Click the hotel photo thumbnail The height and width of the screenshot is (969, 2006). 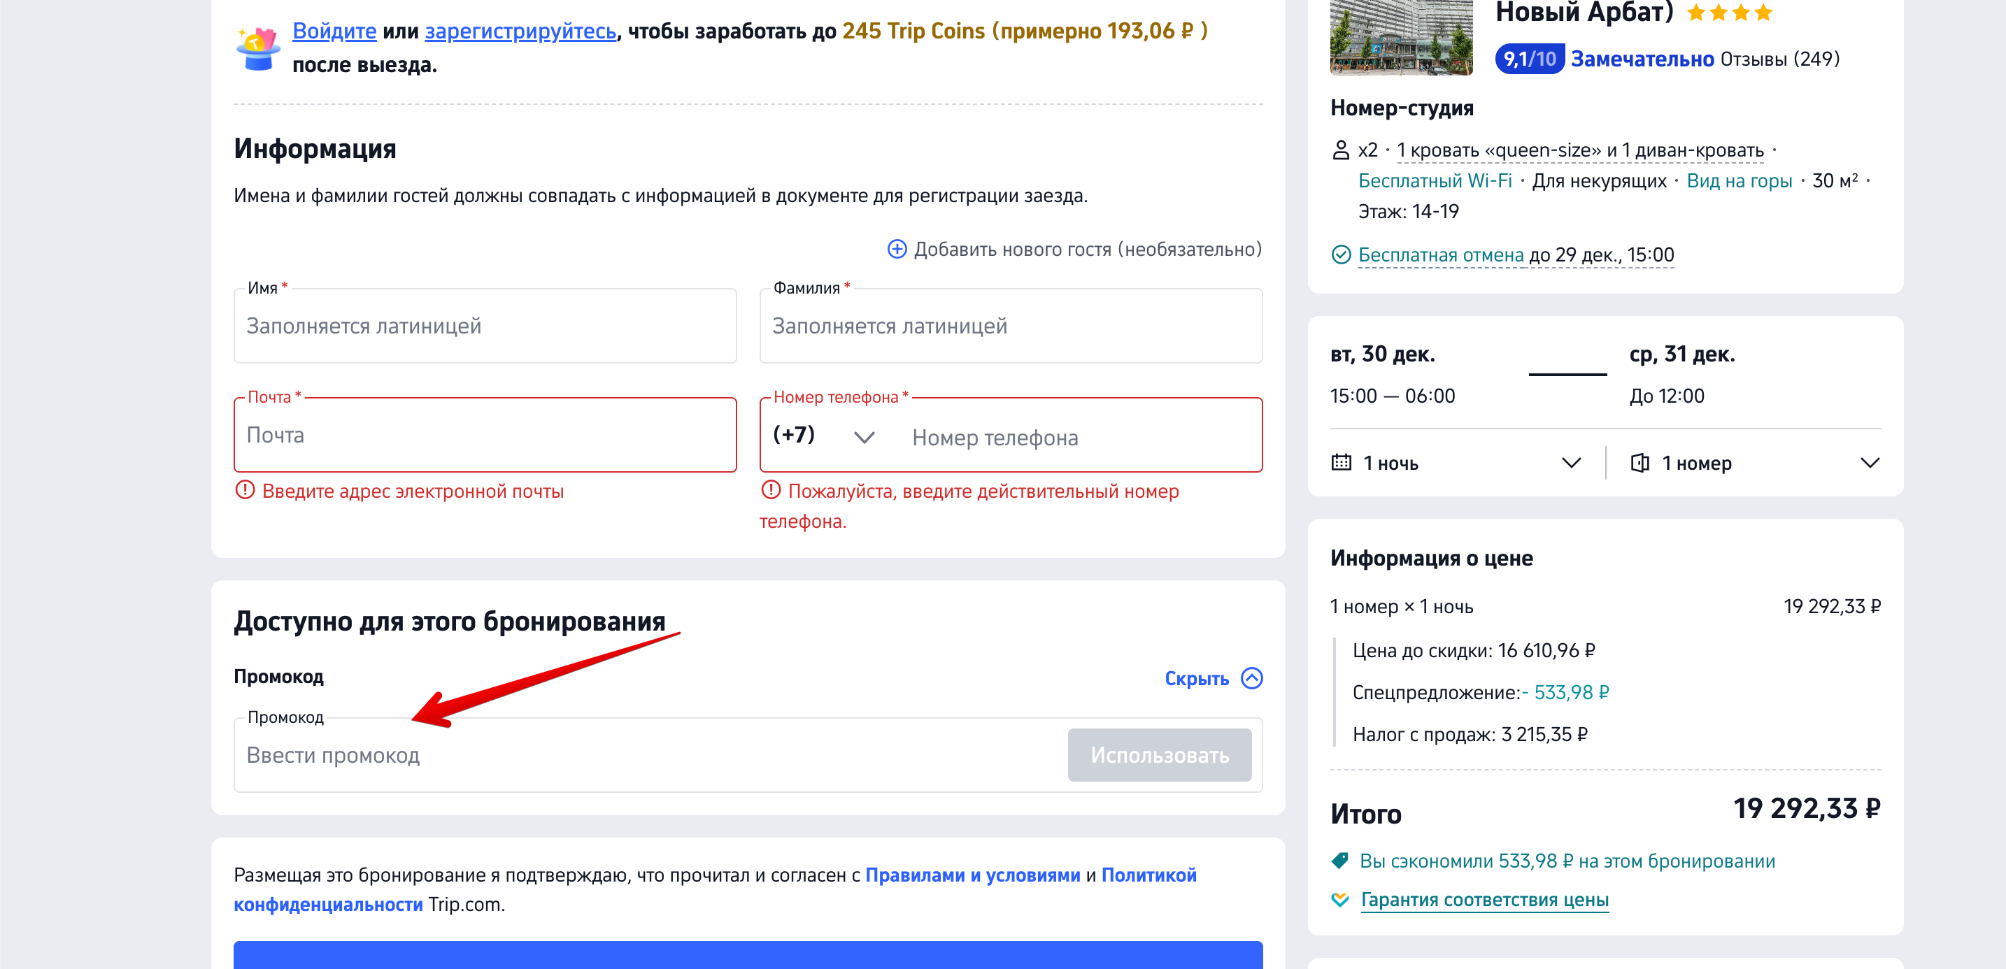[x=1400, y=37]
